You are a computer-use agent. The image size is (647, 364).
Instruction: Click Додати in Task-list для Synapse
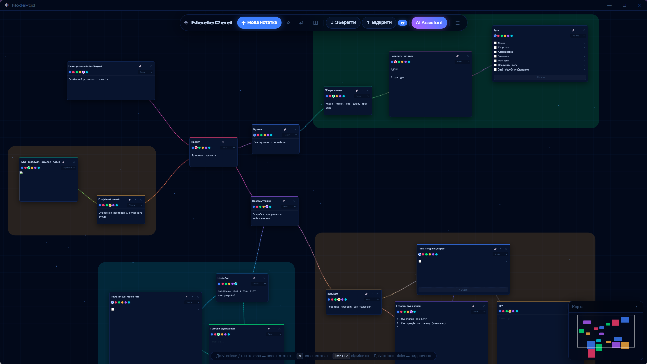(463, 290)
